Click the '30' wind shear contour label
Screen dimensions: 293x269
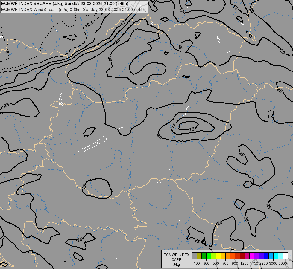tap(110, 59)
